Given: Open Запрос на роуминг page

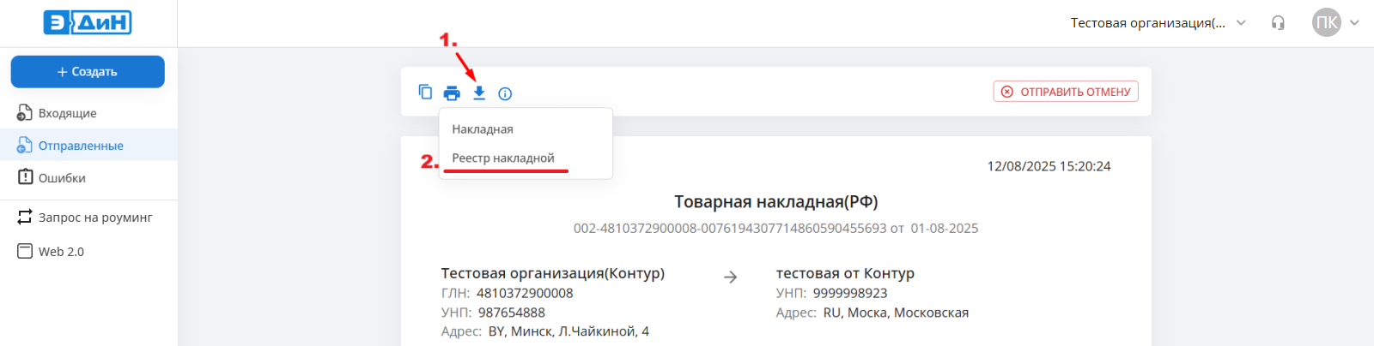Looking at the screenshot, I should (94, 218).
